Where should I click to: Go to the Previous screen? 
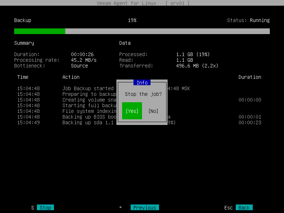pyautogui.click(x=144, y=207)
